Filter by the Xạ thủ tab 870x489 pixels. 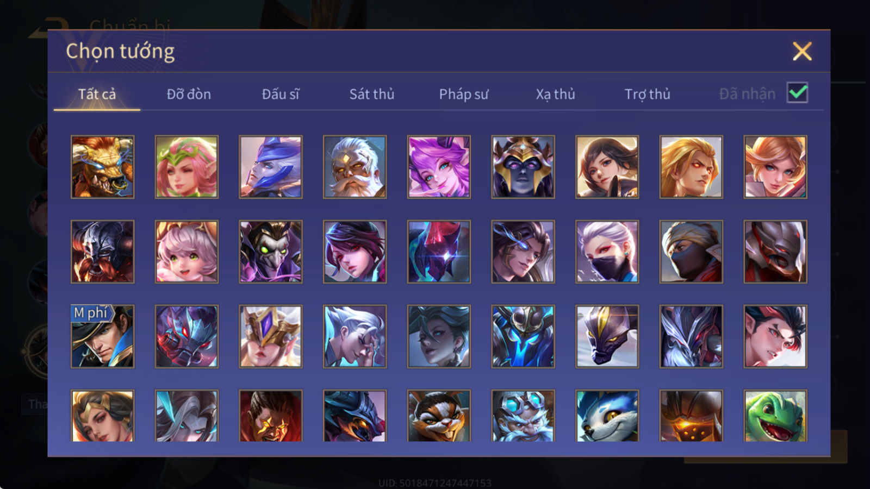pos(556,94)
